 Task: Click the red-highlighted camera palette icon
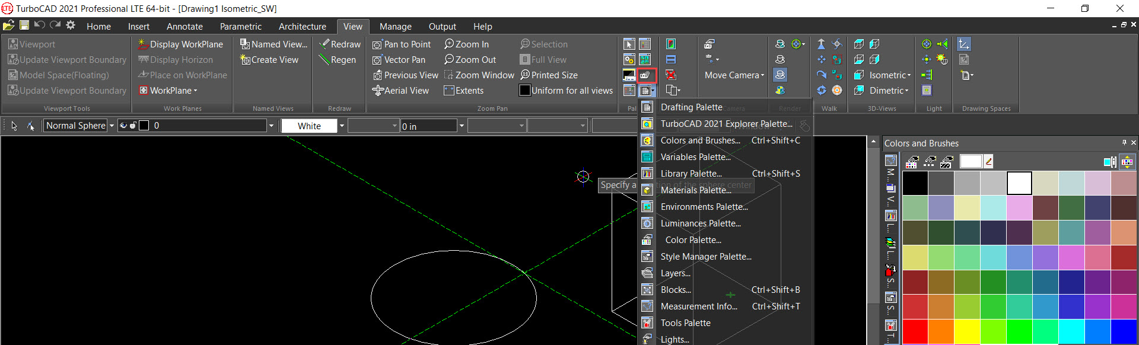point(647,75)
